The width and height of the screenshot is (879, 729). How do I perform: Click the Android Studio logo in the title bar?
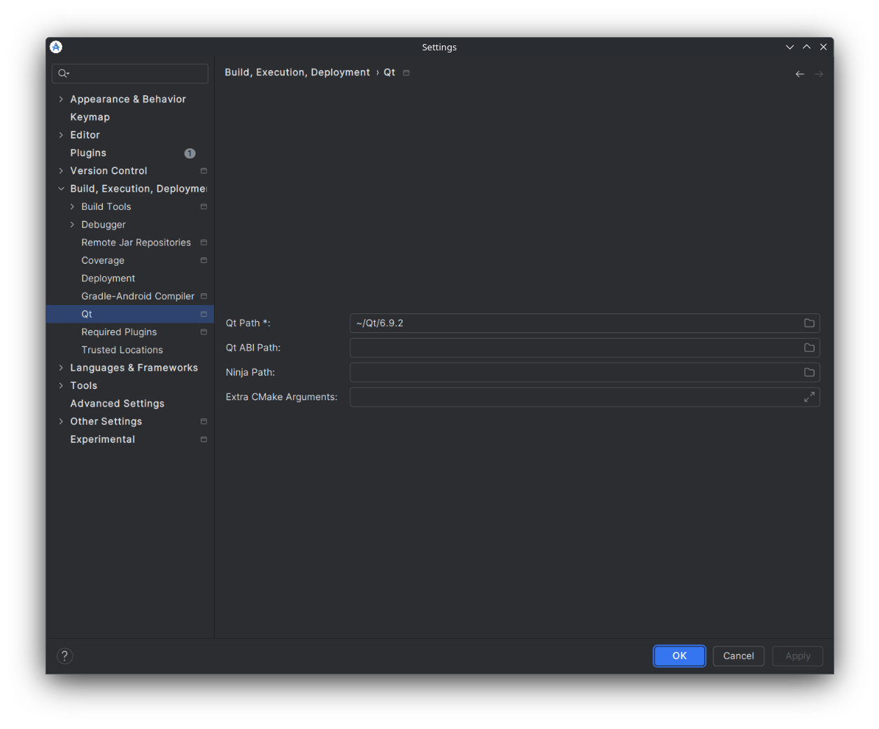click(56, 47)
